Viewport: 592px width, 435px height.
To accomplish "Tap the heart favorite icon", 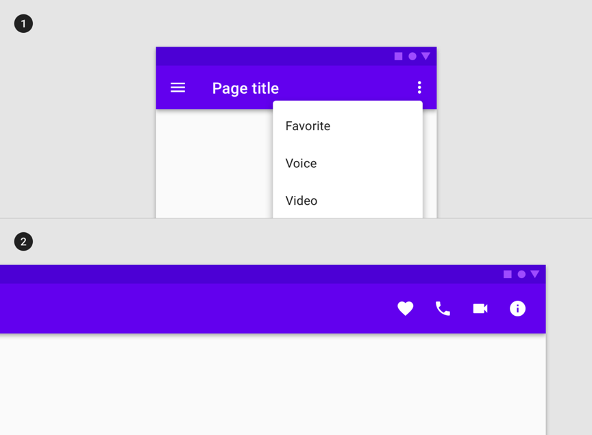I will (406, 309).
